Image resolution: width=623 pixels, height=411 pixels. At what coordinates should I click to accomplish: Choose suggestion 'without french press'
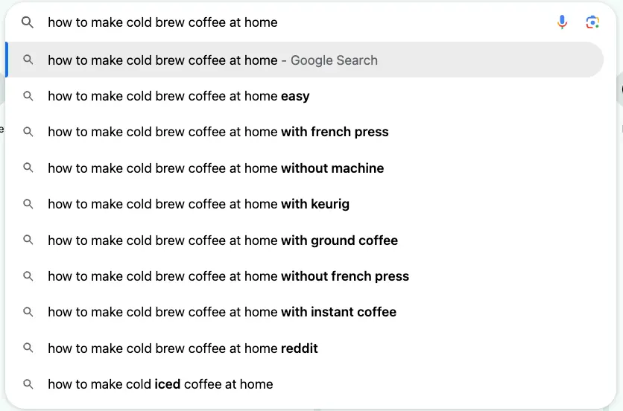pos(305,276)
